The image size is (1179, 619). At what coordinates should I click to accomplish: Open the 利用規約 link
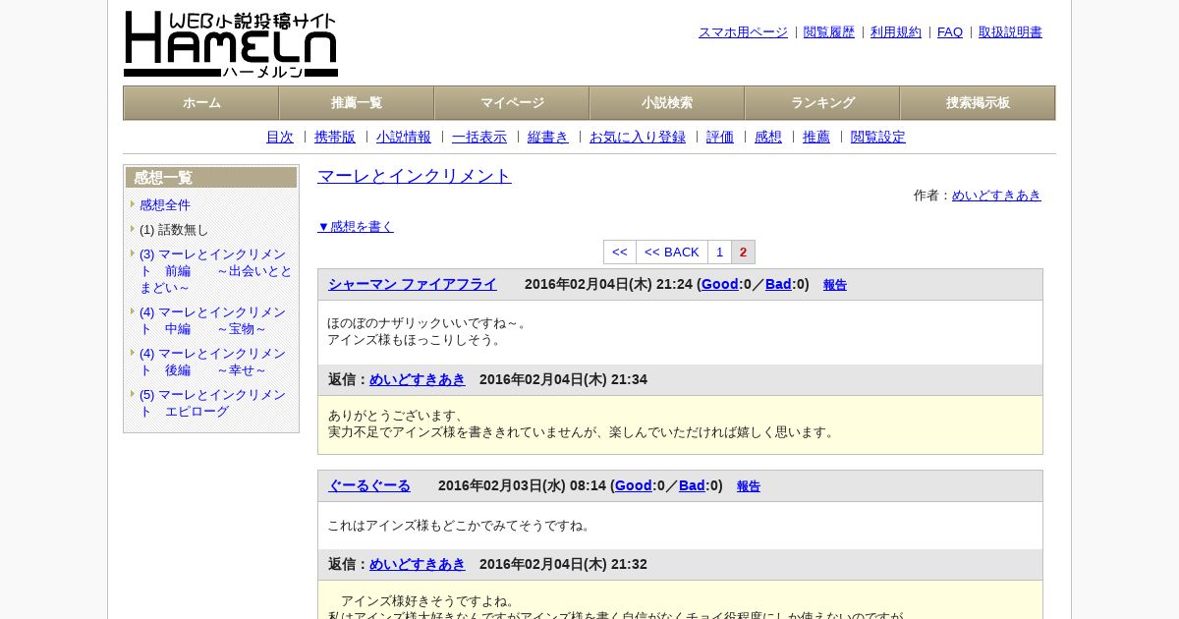tap(896, 32)
